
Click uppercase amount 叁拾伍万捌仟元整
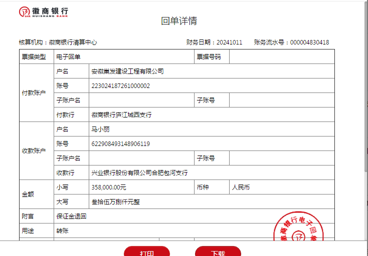click(x=115, y=202)
